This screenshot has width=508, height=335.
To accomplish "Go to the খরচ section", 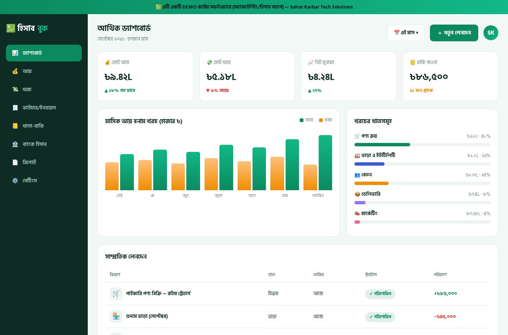I will pyautogui.click(x=44, y=89).
